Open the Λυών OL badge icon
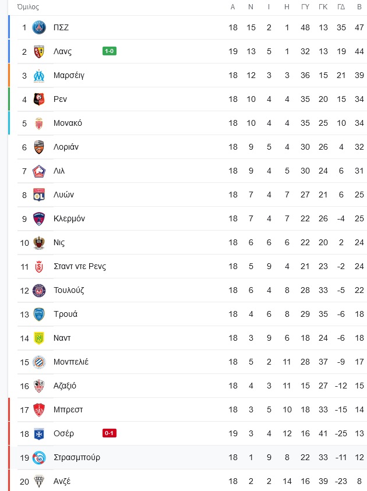 39,195
